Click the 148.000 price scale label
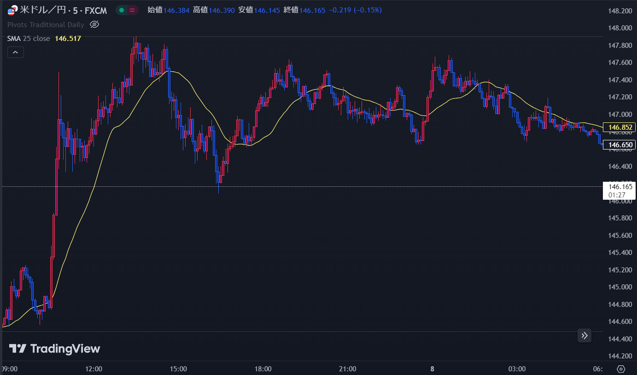The image size is (637, 375). point(619,28)
